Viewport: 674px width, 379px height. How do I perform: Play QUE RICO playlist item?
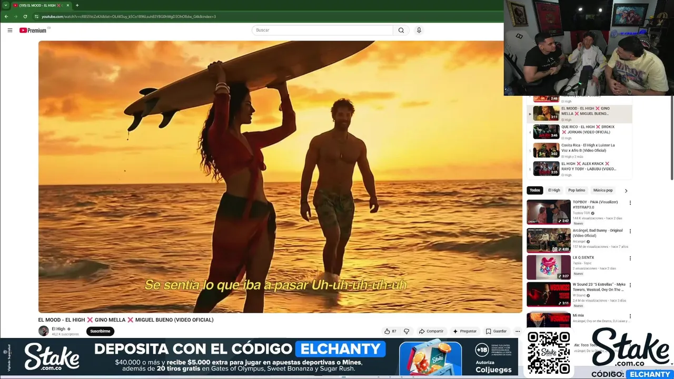(x=579, y=132)
